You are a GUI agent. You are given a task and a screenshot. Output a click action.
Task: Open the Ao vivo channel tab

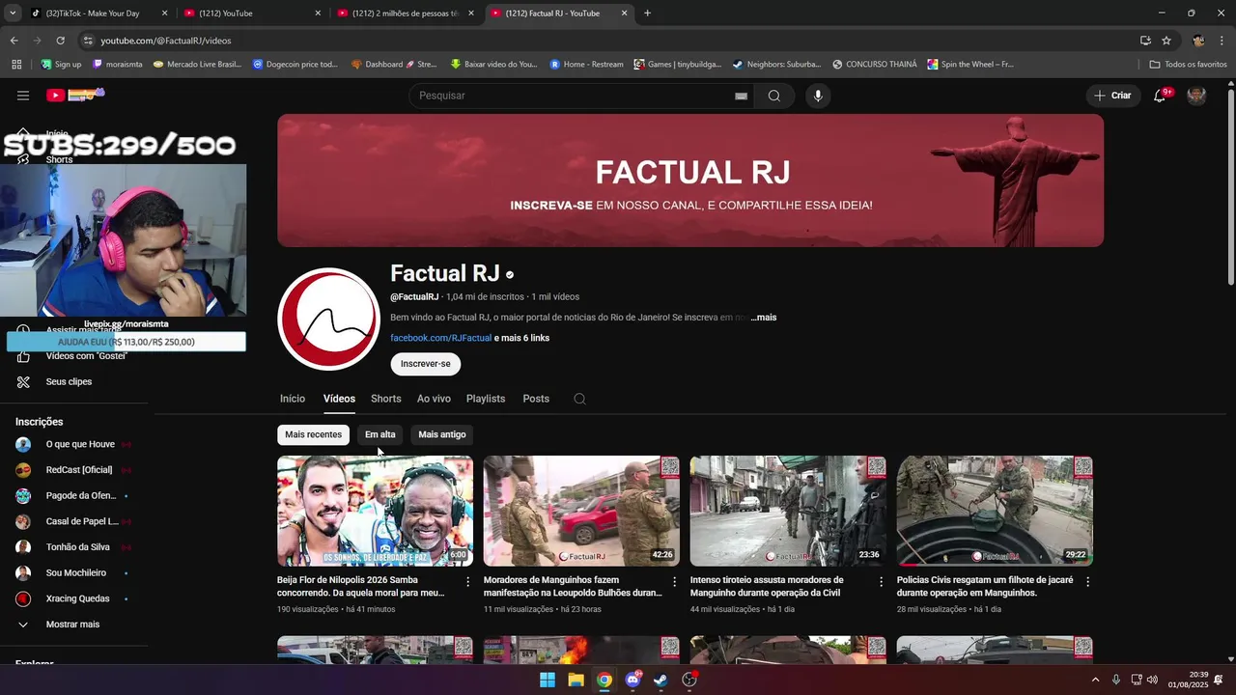pyautogui.click(x=434, y=399)
